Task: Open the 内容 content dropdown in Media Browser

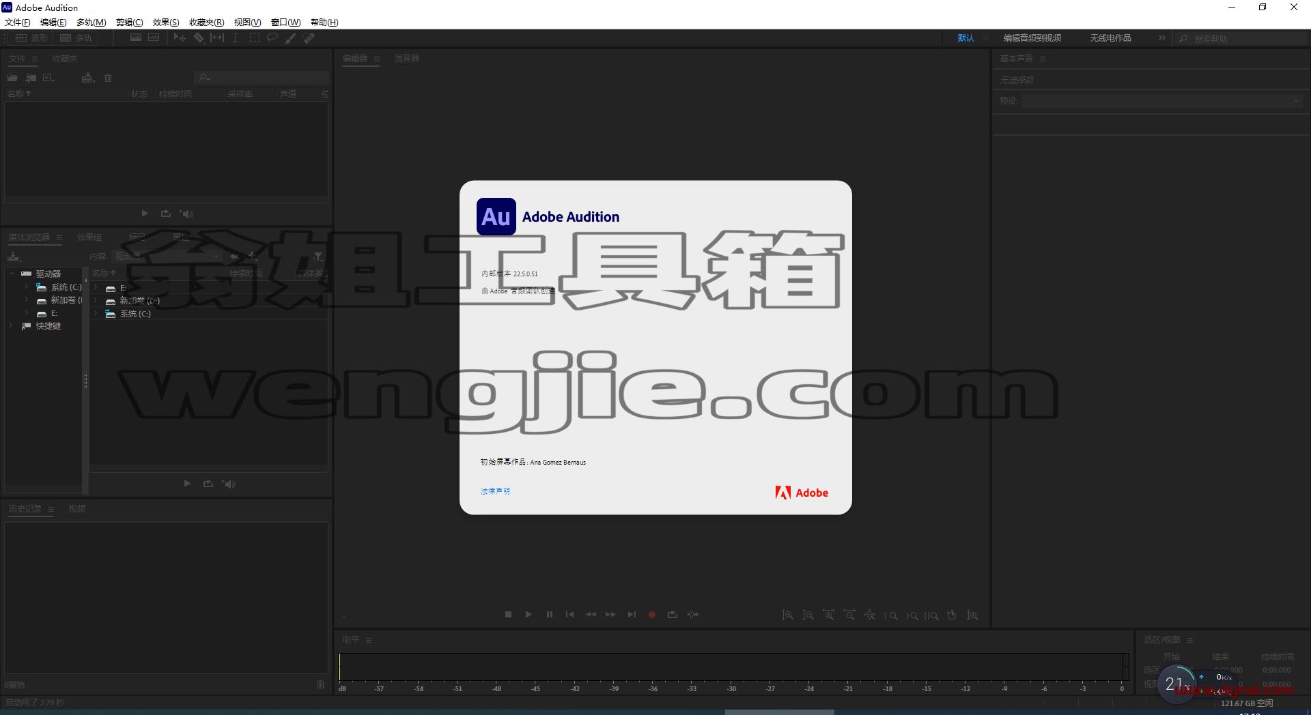Action: click(x=167, y=257)
